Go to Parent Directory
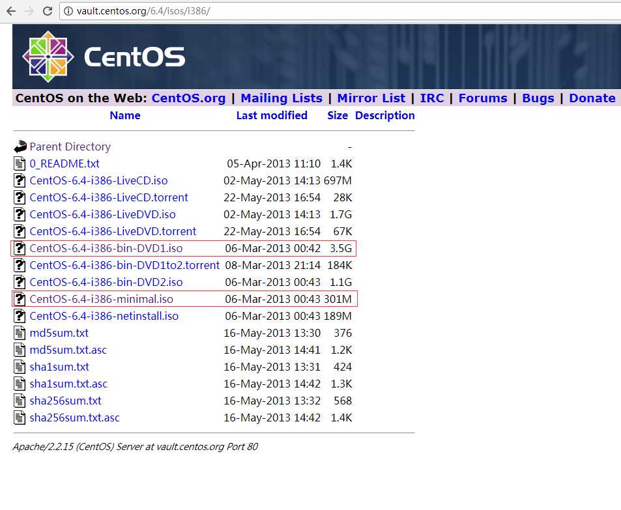The width and height of the screenshot is (621, 510). click(x=70, y=147)
